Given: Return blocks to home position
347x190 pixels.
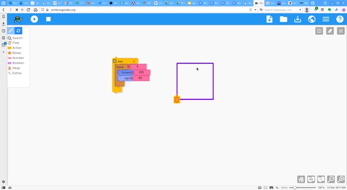Looking at the screenshot, I should (x=301, y=179).
